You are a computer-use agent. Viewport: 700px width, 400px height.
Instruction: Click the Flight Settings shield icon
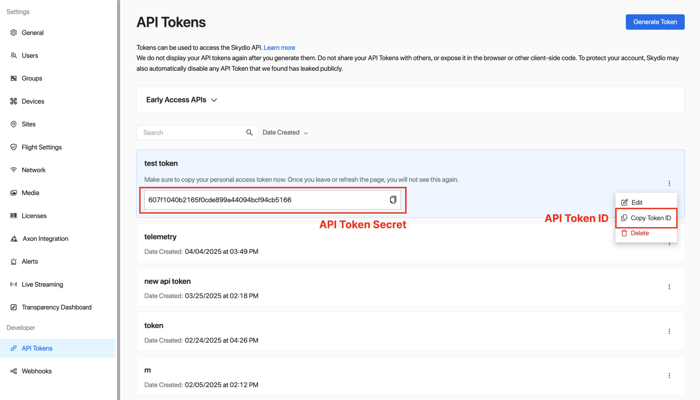14,147
